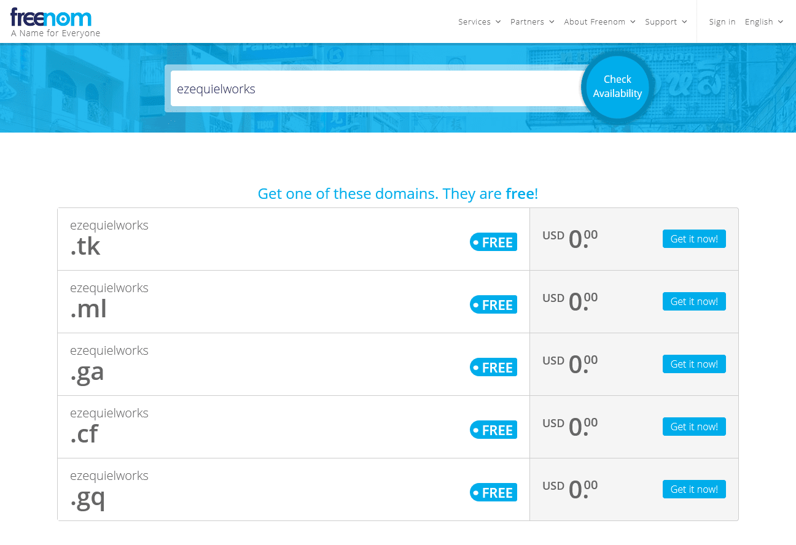Get the ezequielworks.gq domain now

click(x=694, y=489)
